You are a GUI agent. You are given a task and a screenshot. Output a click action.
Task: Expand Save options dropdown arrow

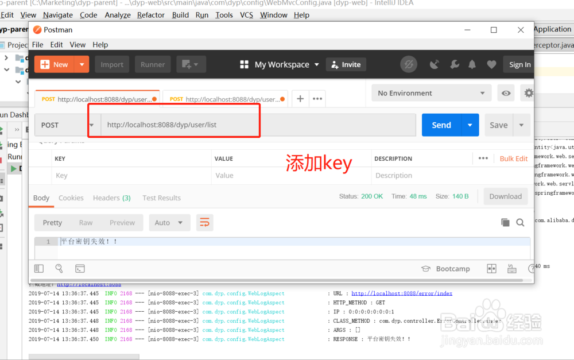pos(522,125)
